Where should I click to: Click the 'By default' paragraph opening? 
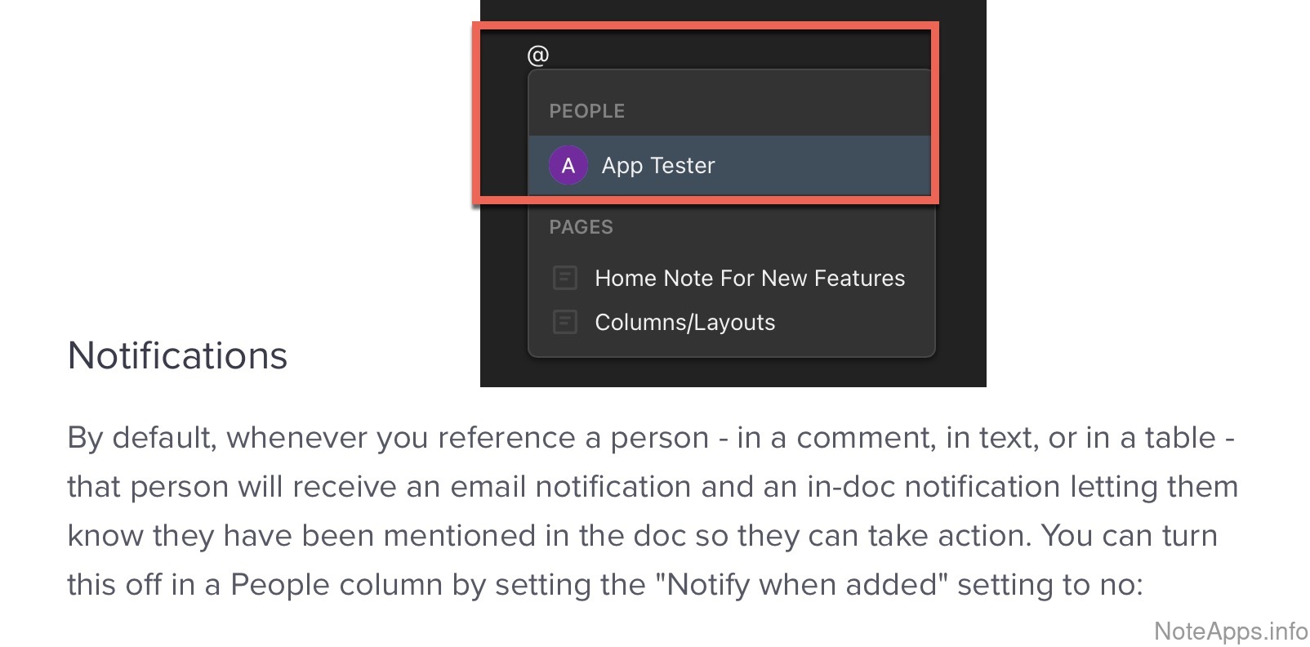pyautogui.click(x=141, y=438)
